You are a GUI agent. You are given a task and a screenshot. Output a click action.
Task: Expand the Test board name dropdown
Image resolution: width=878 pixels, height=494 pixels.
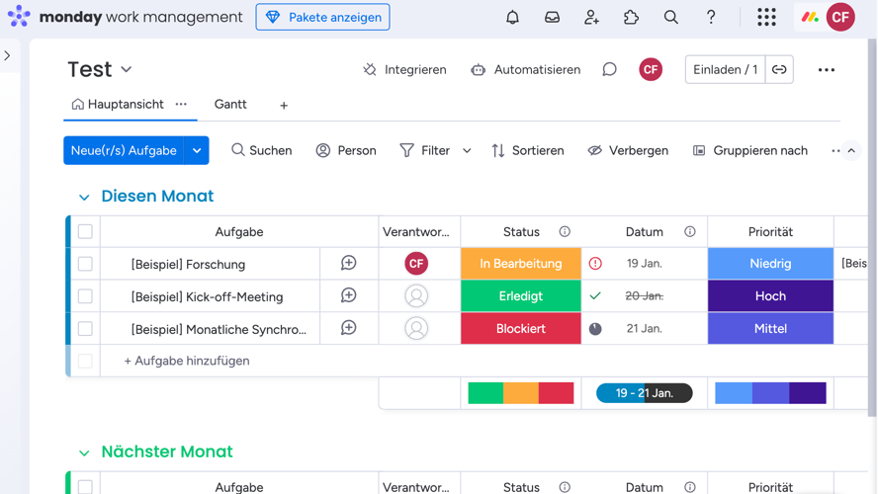tap(127, 69)
